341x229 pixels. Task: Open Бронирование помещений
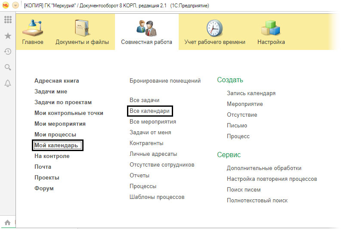[x=165, y=80]
